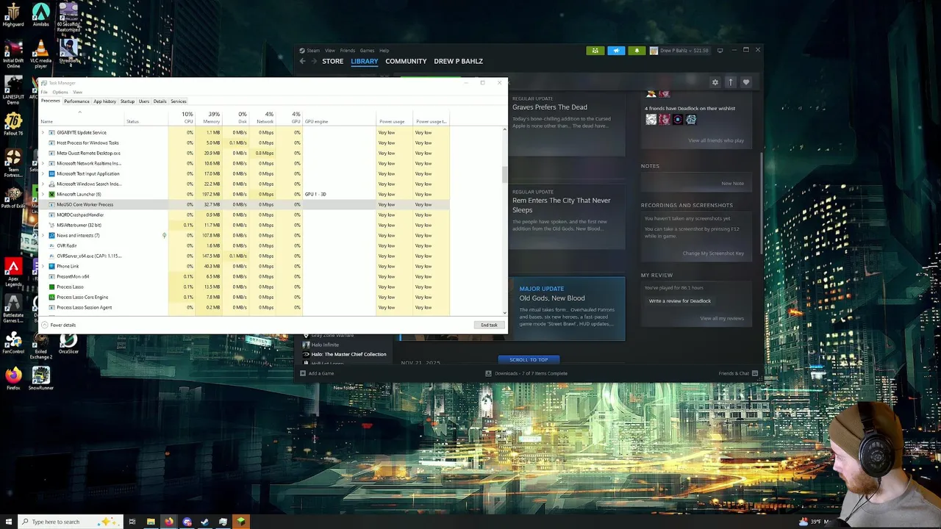Click the Deadlock upload arrow icon

coord(730,82)
